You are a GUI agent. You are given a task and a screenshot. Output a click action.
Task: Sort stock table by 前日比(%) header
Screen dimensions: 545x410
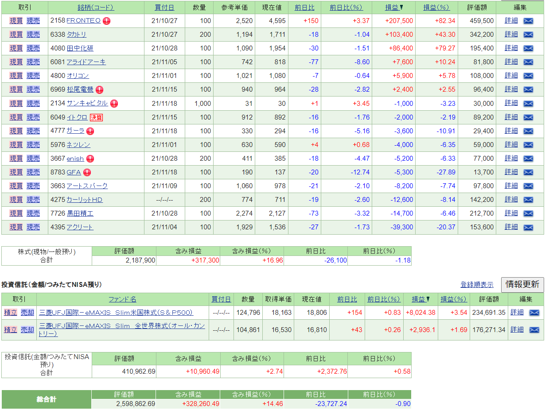click(x=346, y=8)
